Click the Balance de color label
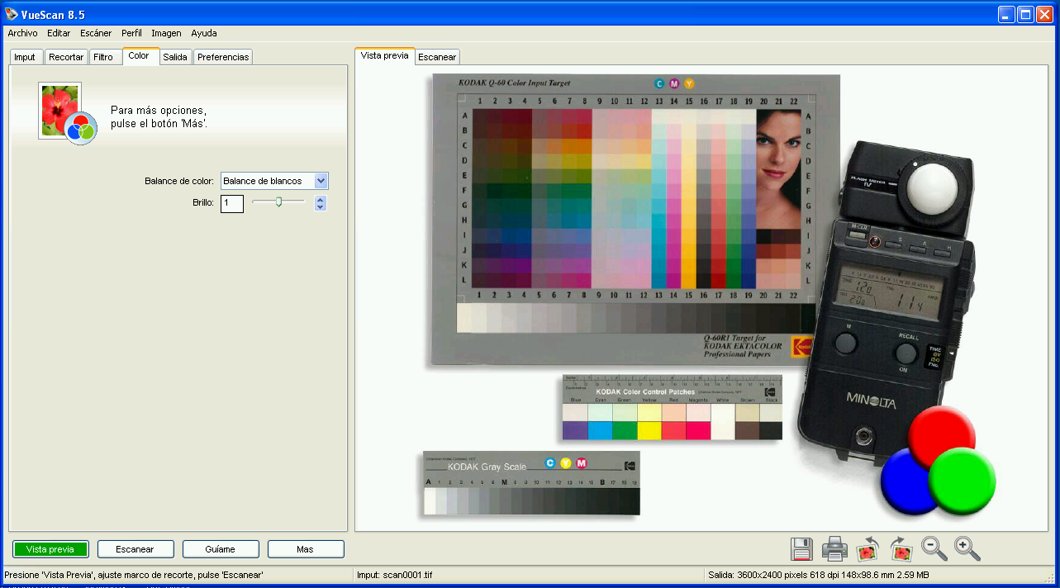This screenshot has height=588, width=1060. click(179, 181)
